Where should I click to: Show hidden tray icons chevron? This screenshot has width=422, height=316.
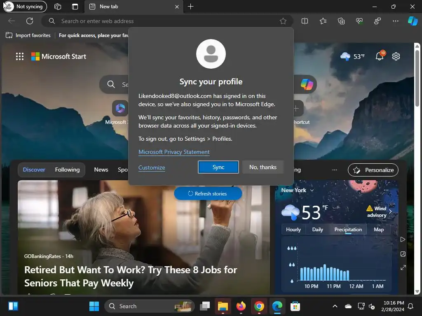click(x=335, y=306)
